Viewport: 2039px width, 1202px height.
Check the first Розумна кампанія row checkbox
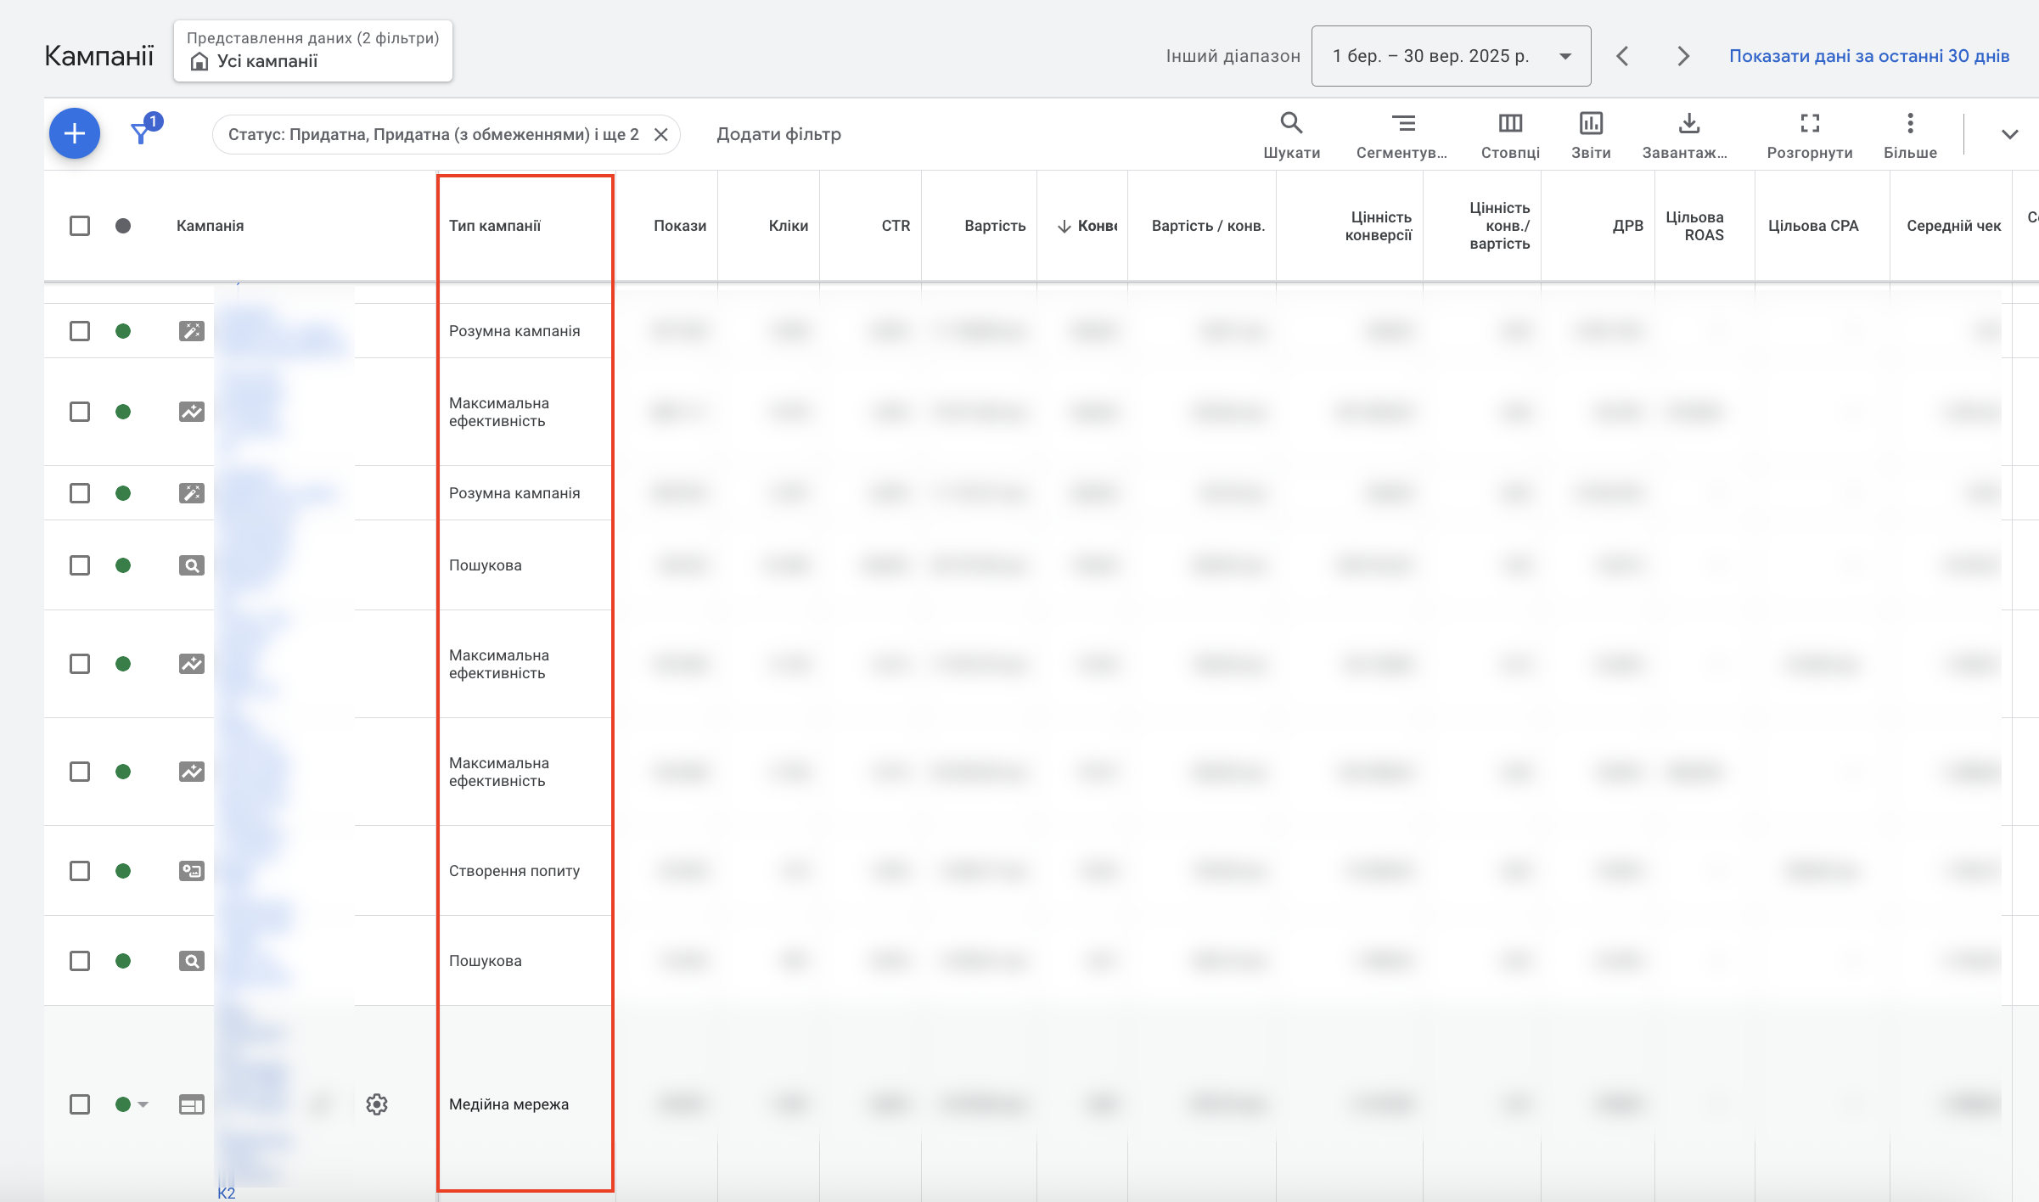(x=80, y=331)
